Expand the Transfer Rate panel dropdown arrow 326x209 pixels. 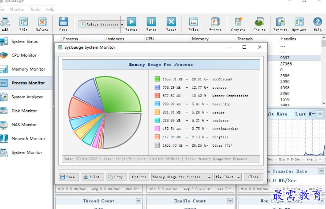point(321,171)
